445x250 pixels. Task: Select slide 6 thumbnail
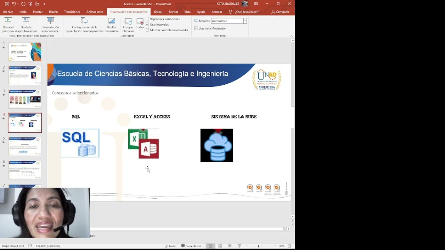[x=25, y=170]
